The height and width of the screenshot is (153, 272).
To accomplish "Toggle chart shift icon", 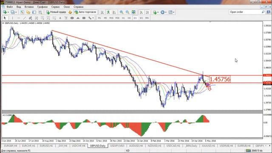I will pos(147,12).
